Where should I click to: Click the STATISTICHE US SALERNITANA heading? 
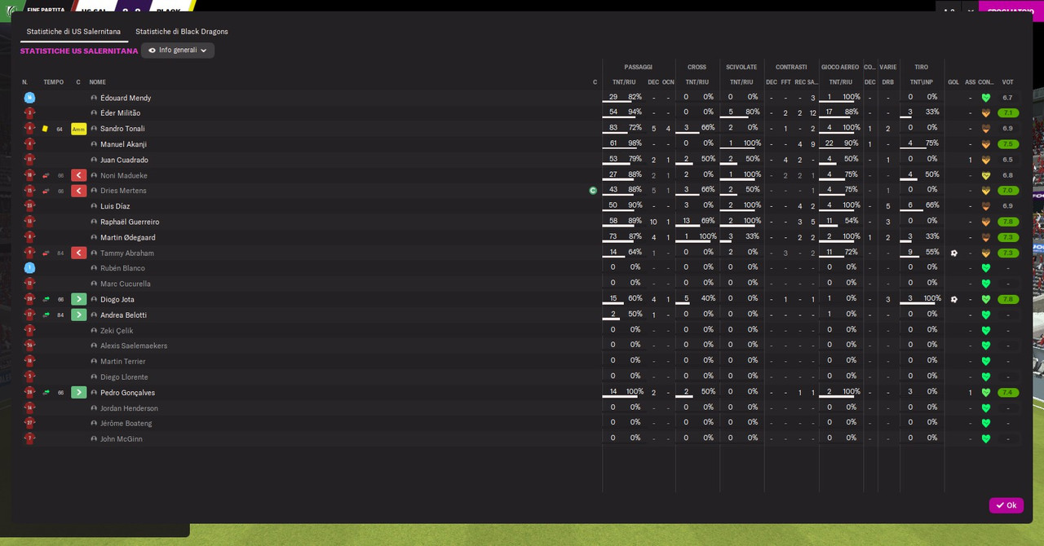point(79,51)
